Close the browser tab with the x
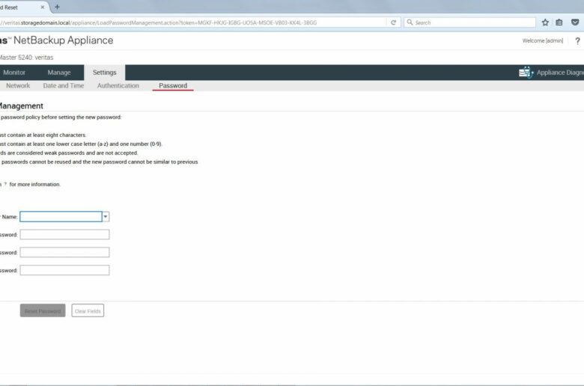The width and height of the screenshot is (584, 386). coord(43,7)
